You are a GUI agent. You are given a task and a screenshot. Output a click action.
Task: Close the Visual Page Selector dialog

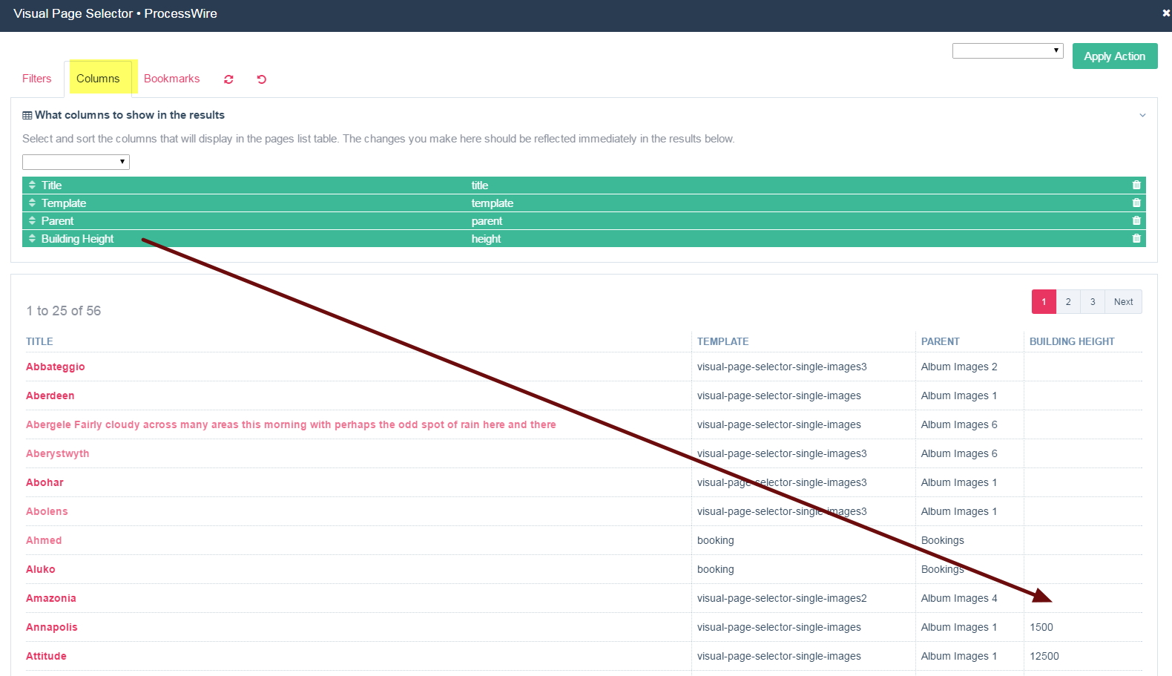click(x=1166, y=13)
